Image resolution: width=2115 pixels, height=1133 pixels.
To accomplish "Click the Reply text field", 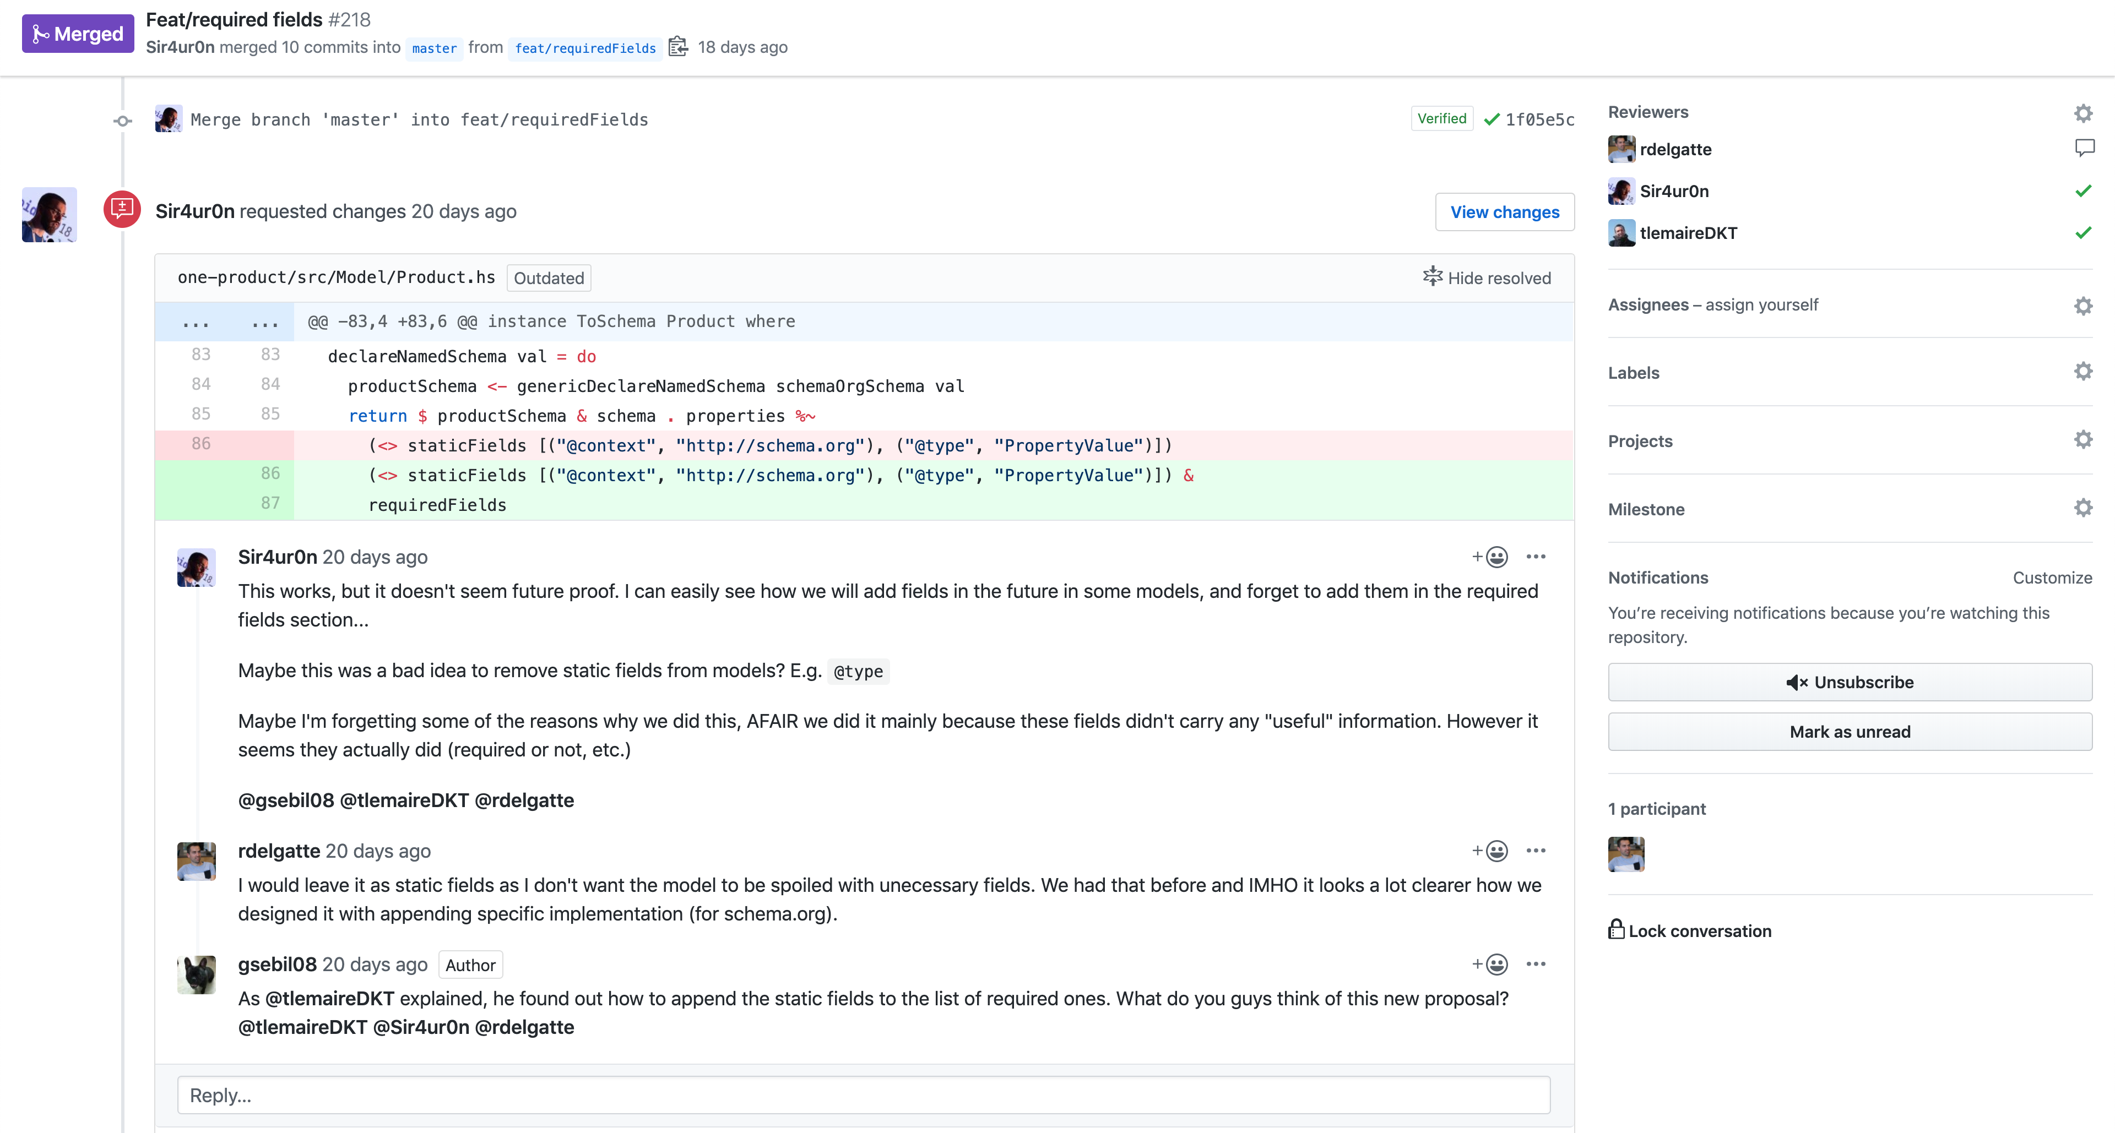I will [x=863, y=1095].
